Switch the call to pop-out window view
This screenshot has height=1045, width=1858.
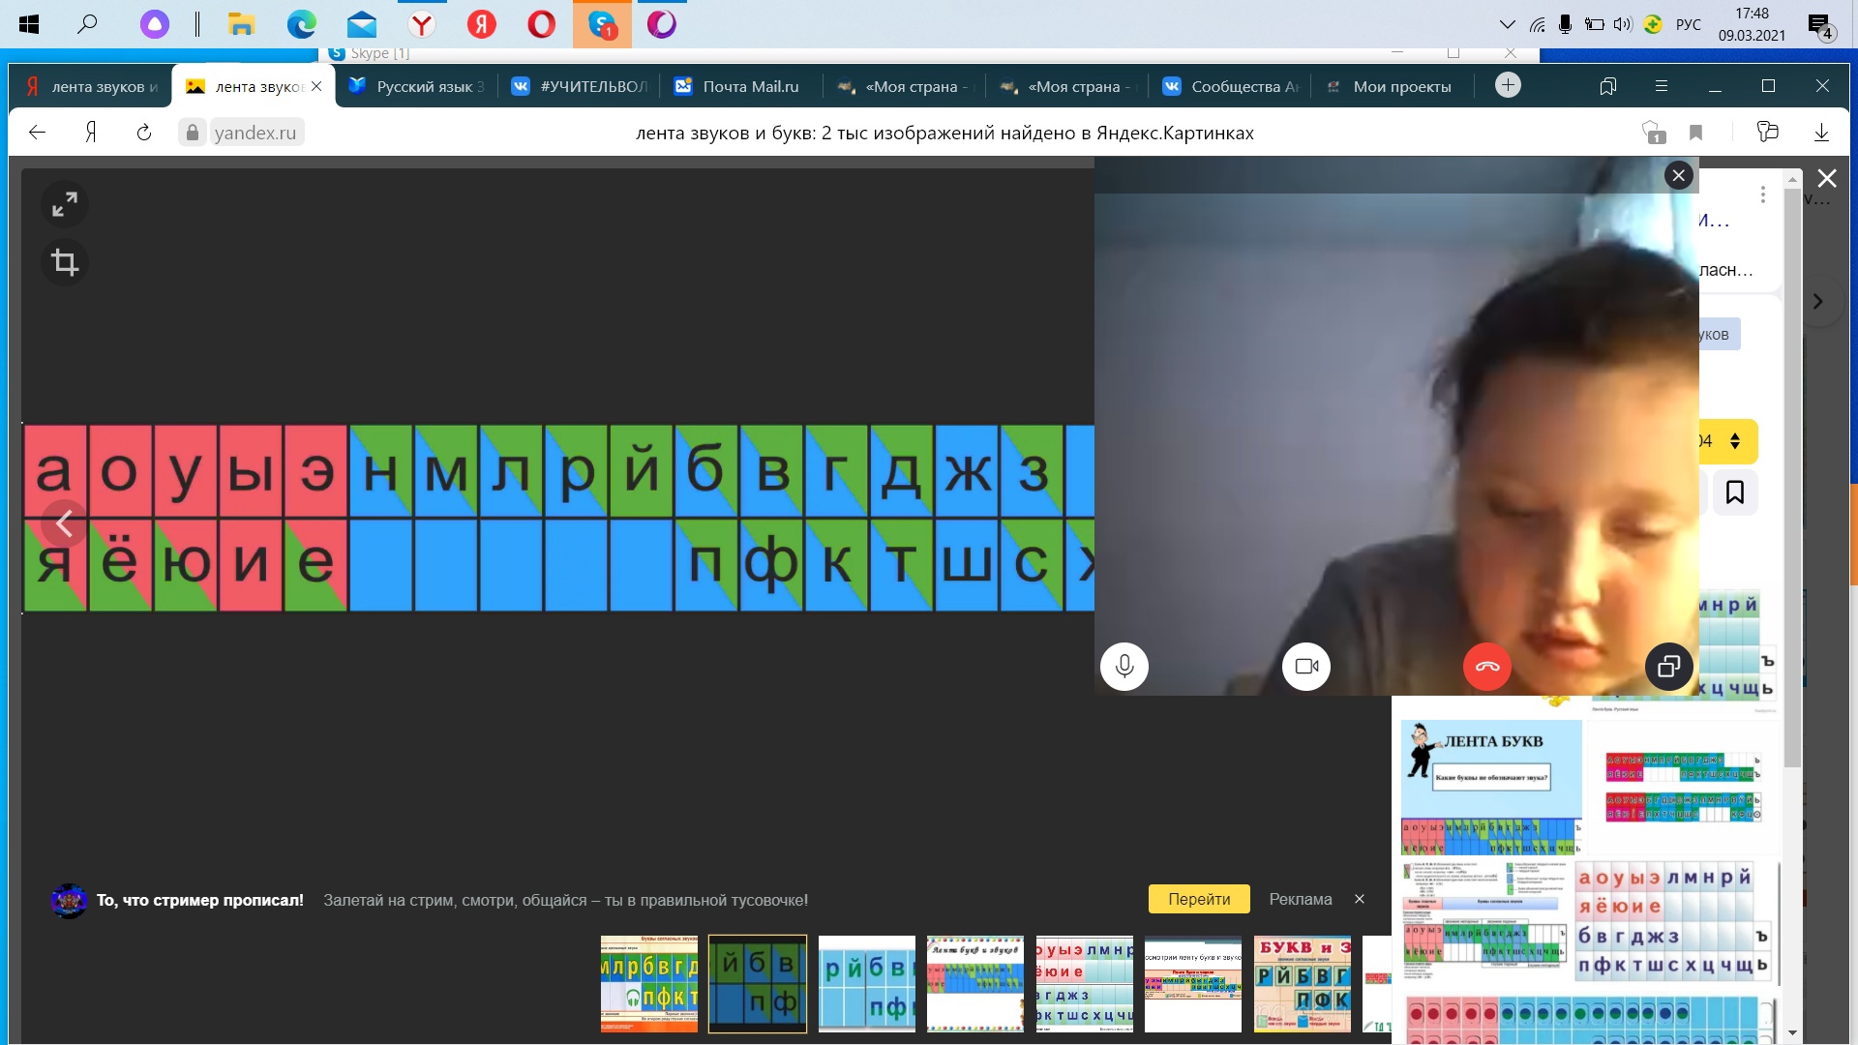pos(1669,666)
